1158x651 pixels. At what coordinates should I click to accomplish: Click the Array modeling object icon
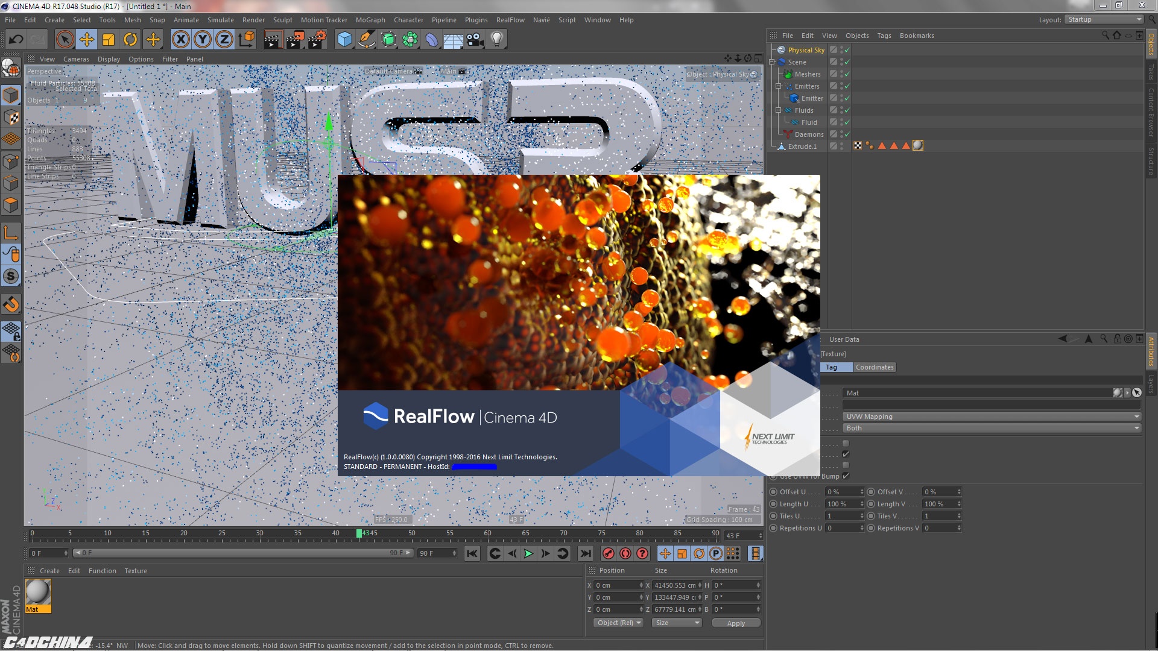(x=410, y=40)
